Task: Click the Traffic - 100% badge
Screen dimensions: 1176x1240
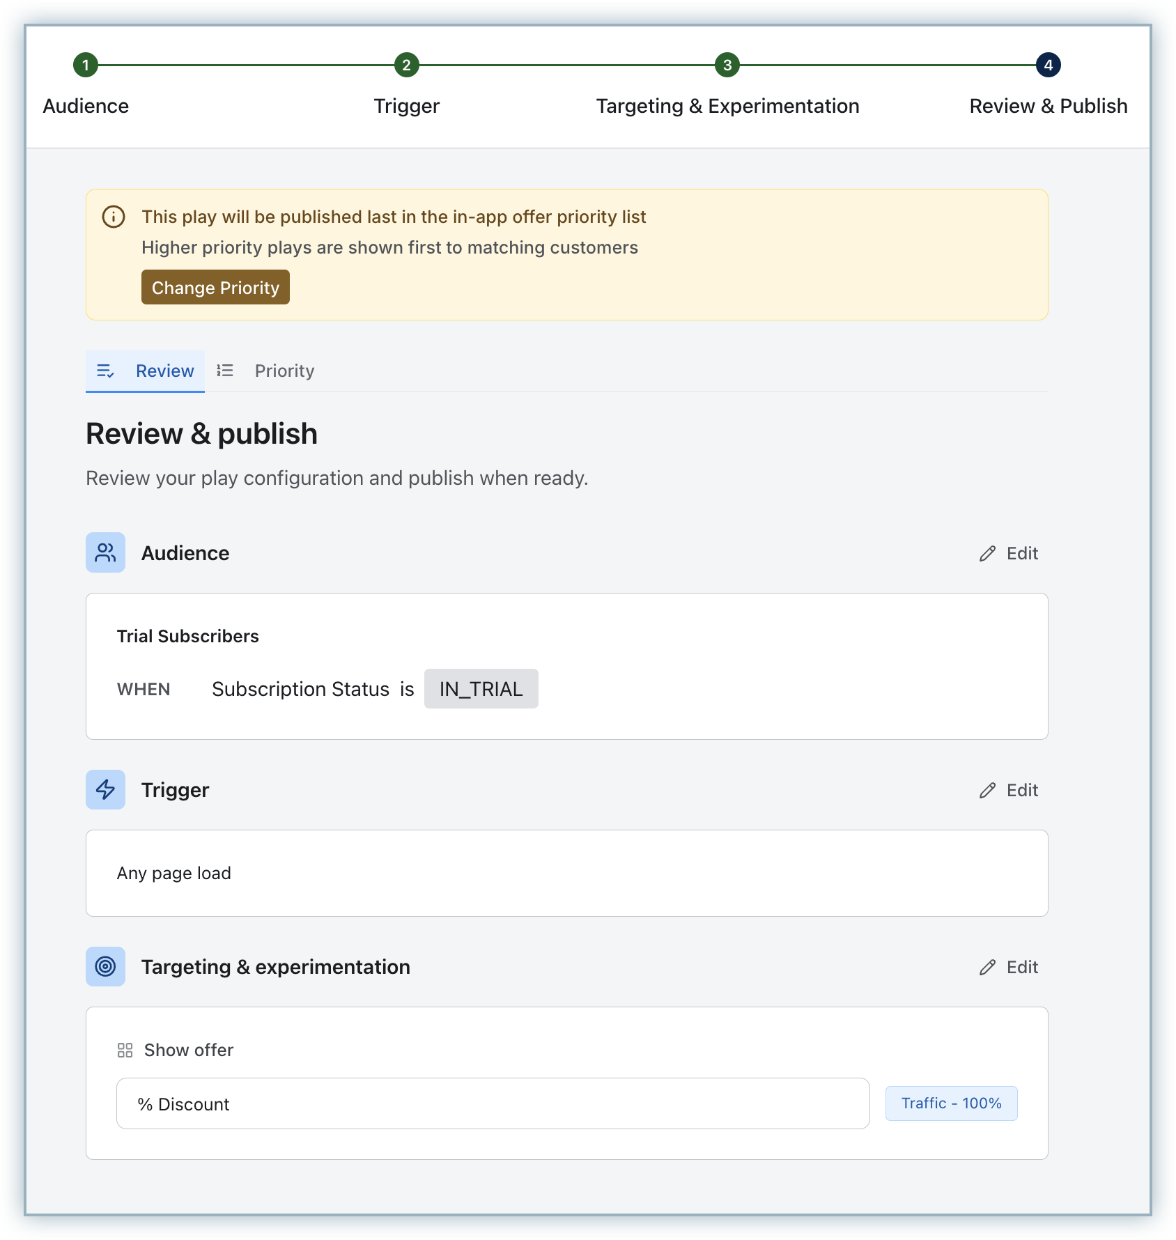Action: tap(951, 1103)
